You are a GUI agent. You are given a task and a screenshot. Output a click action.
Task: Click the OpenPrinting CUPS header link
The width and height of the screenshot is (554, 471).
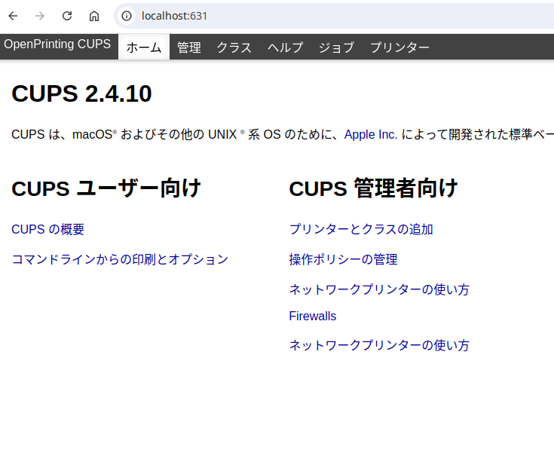coord(57,44)
